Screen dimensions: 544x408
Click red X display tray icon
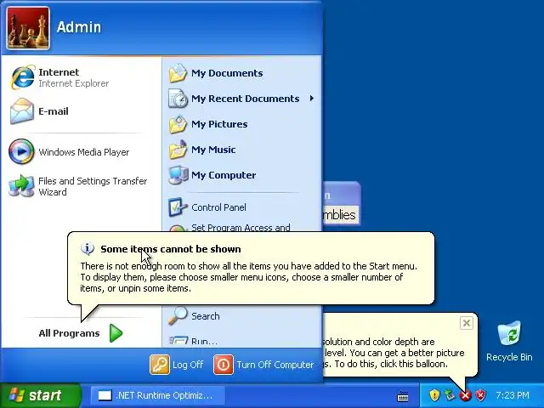point(465,395)
